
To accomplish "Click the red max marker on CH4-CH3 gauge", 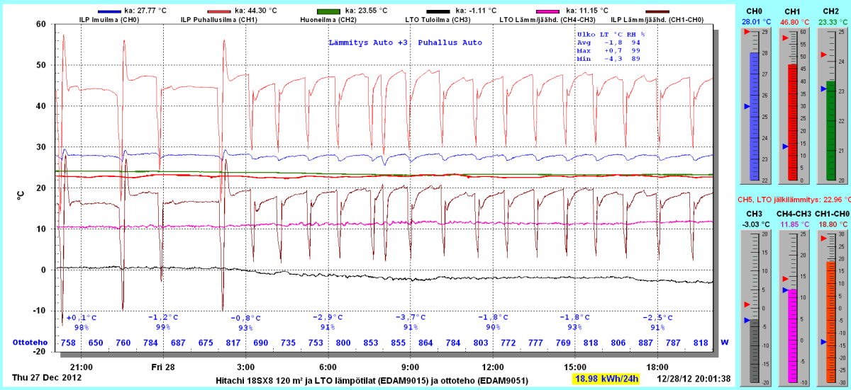I will coord(784,278).
